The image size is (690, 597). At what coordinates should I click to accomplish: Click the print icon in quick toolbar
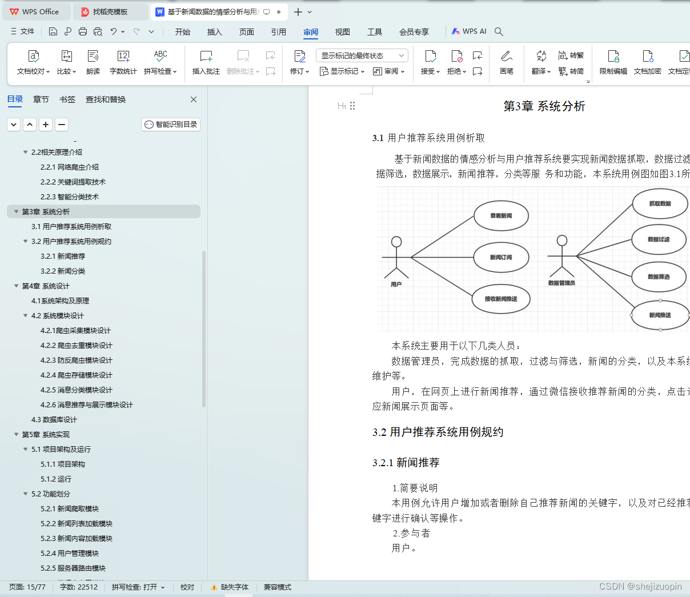tap(83, 31)
